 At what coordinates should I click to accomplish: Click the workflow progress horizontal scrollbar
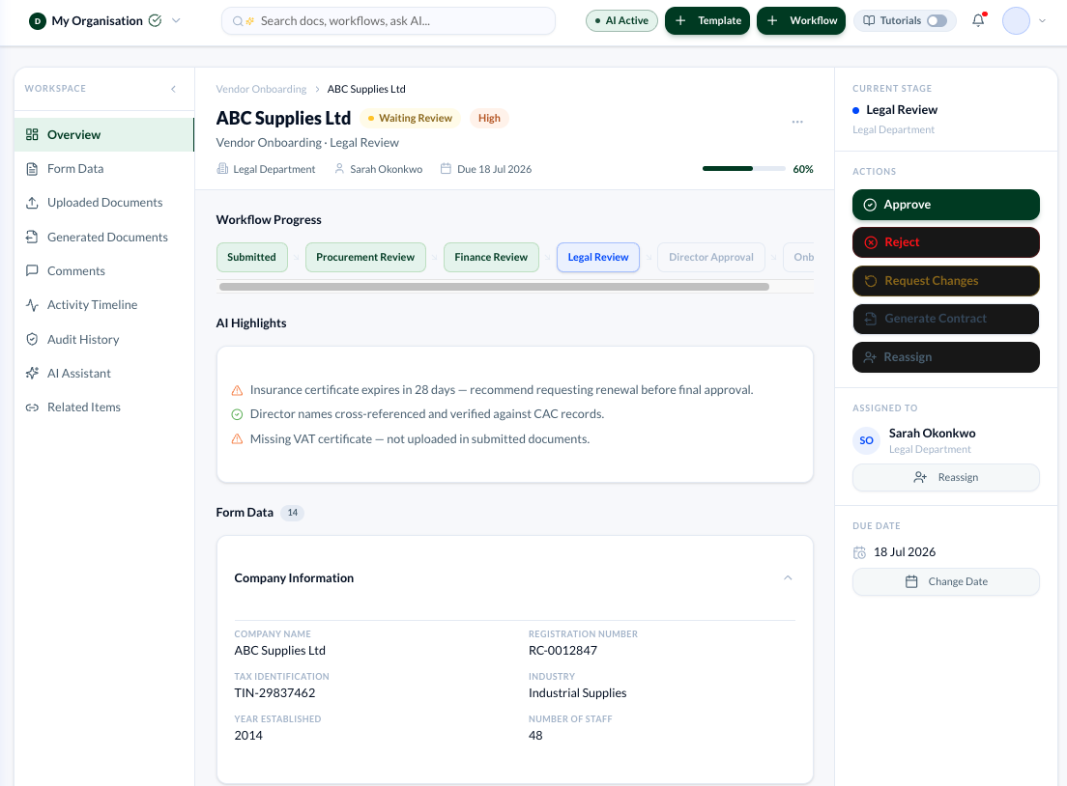(x=494, y=287)
